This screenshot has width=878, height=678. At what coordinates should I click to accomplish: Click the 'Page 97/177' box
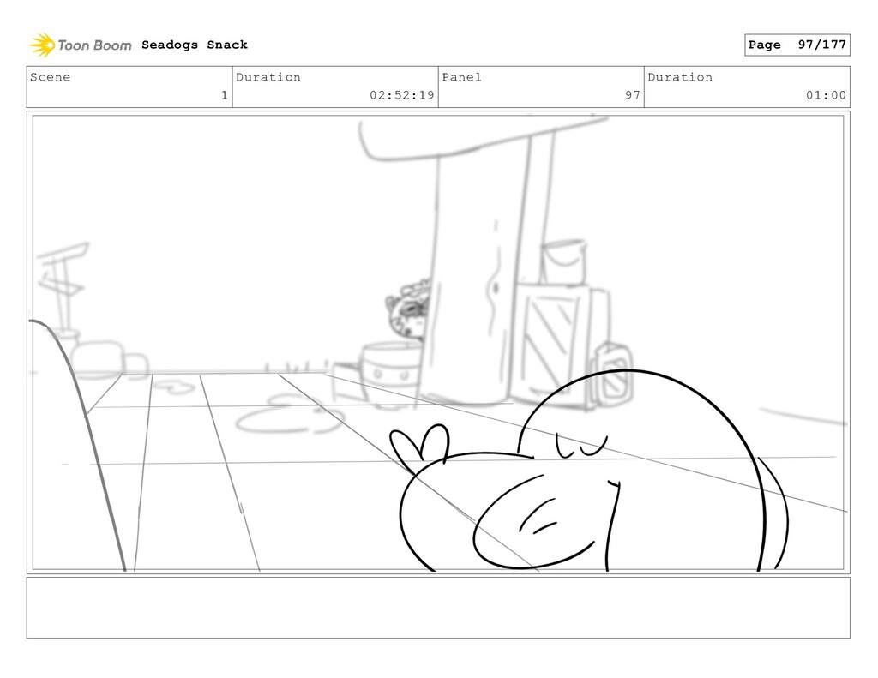coord(797,45)
